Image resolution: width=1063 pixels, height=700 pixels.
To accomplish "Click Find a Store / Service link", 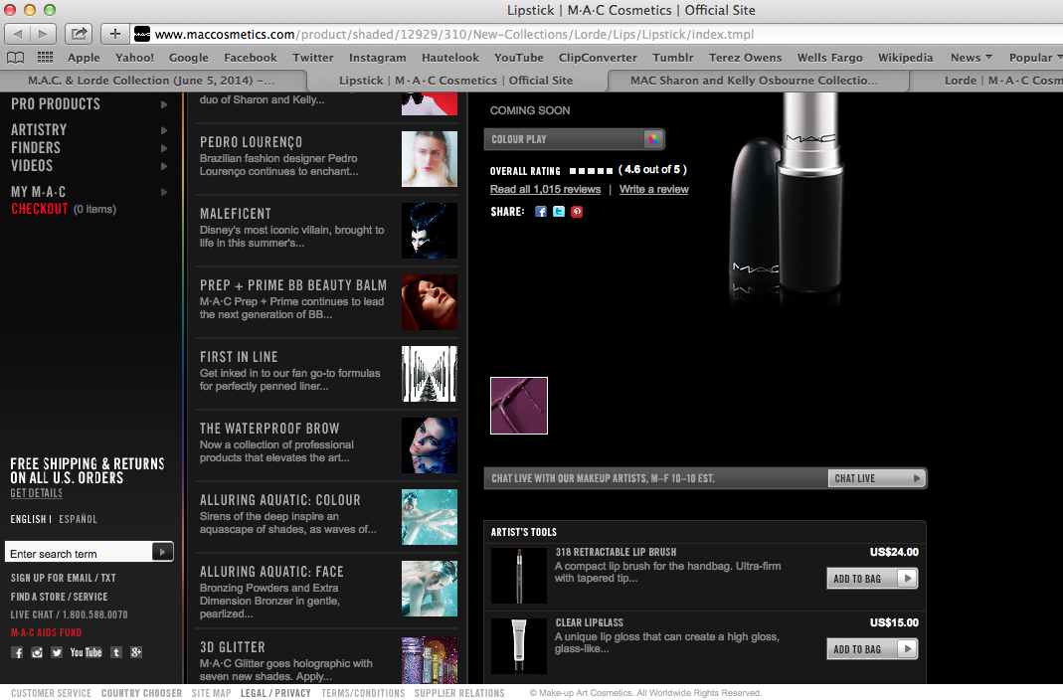I will pos(59,597).
